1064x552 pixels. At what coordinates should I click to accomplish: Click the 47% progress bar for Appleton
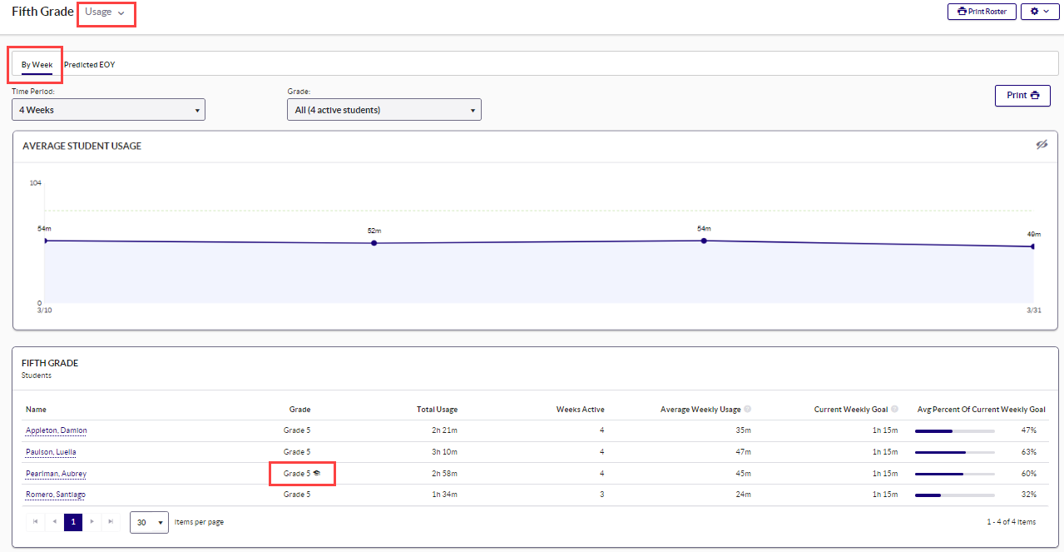955,430
